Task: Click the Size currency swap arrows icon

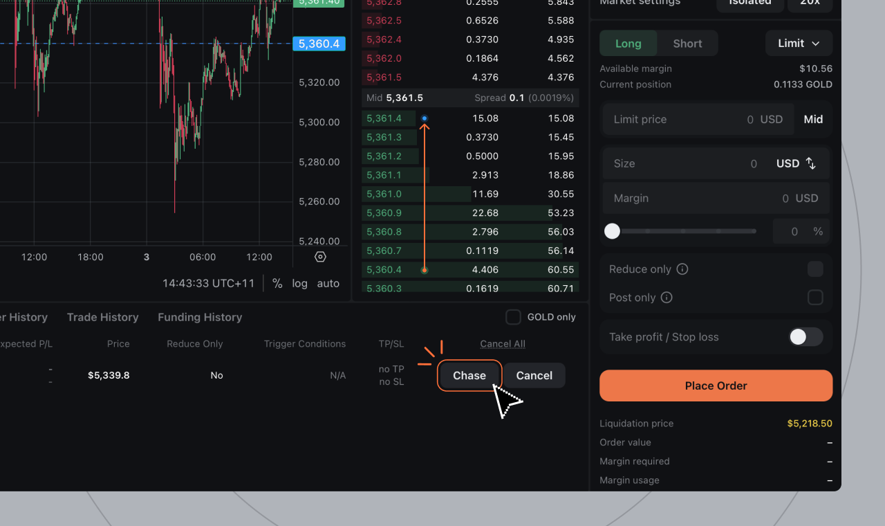Action: 811,163
